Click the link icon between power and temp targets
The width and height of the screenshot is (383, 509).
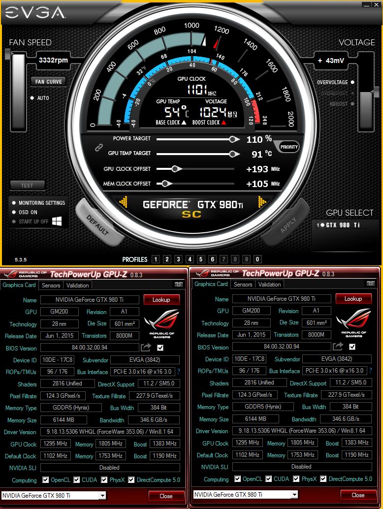pyautogui.click(x=98, y=148)
